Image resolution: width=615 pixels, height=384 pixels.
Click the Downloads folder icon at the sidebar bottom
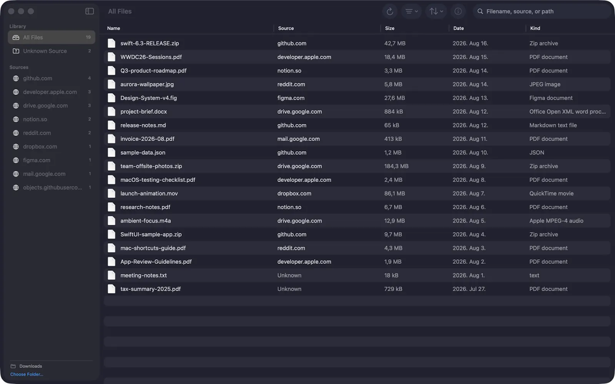coord(13,366)
